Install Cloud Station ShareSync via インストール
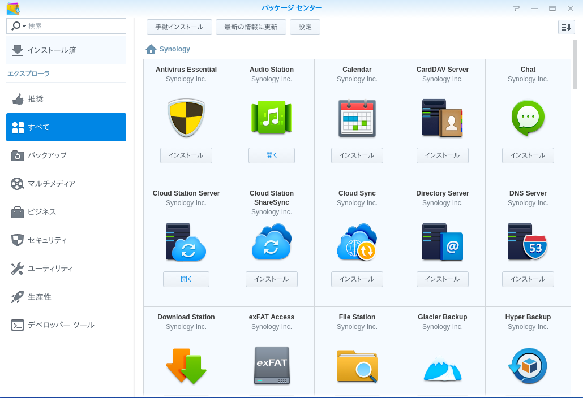 pyautogui.click(x=272, y=279)
